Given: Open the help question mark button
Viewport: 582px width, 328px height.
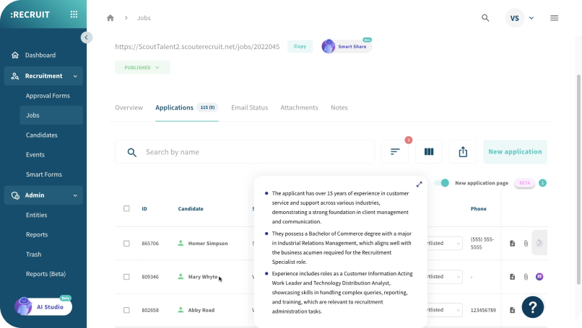Looking at the screenshot, I should [533, 307].
